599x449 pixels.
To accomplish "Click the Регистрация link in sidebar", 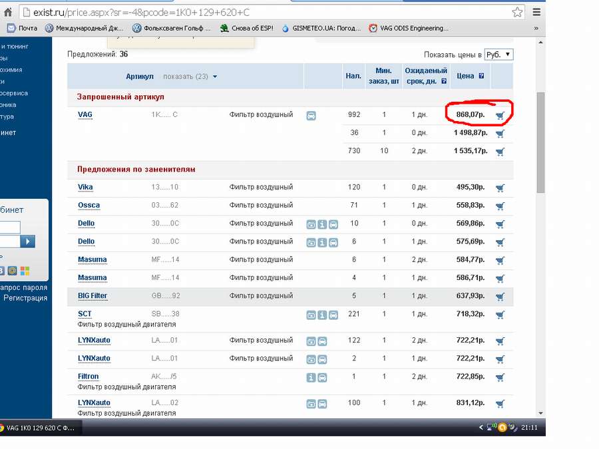I will coord(25,298).
